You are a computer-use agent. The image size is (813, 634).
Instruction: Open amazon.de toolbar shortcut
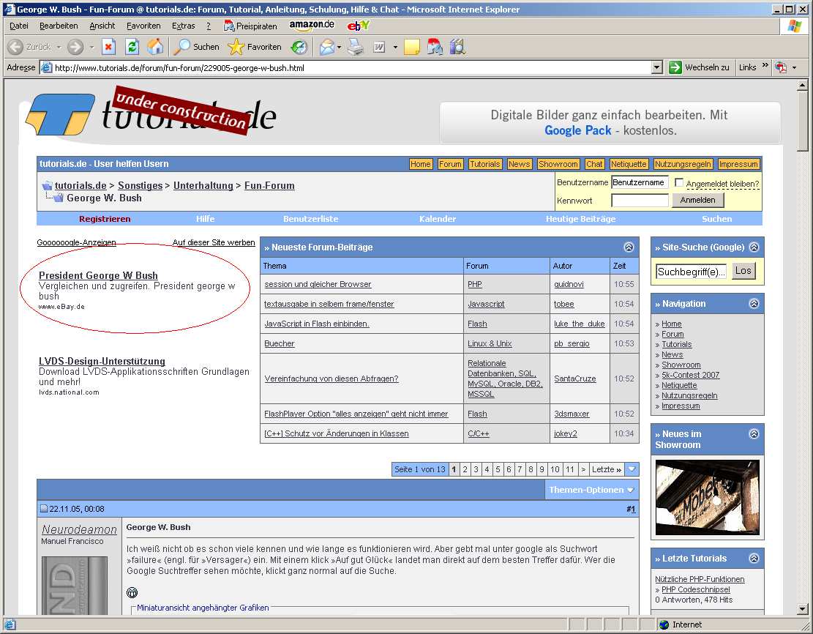click(312, 25)
